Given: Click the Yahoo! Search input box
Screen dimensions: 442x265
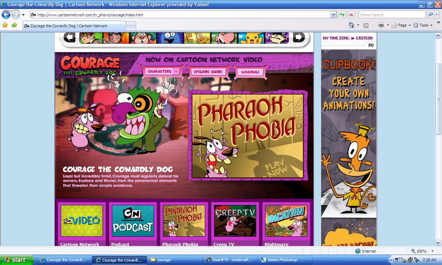Looking at the screenshot, I should [x=392, y=15].
